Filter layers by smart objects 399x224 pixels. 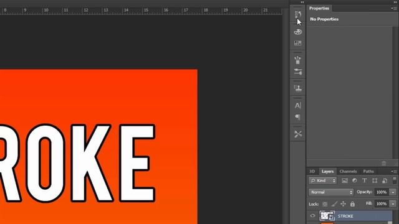pyautogui.click(x=385, y=180)
